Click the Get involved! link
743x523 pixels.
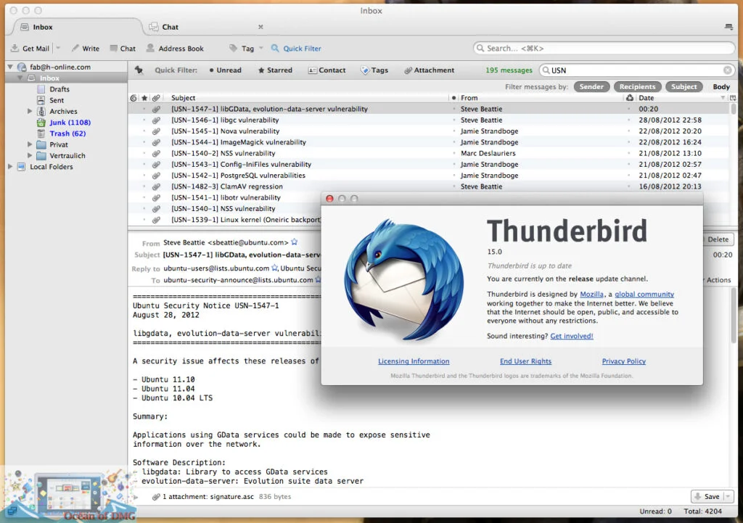(572, 336)
